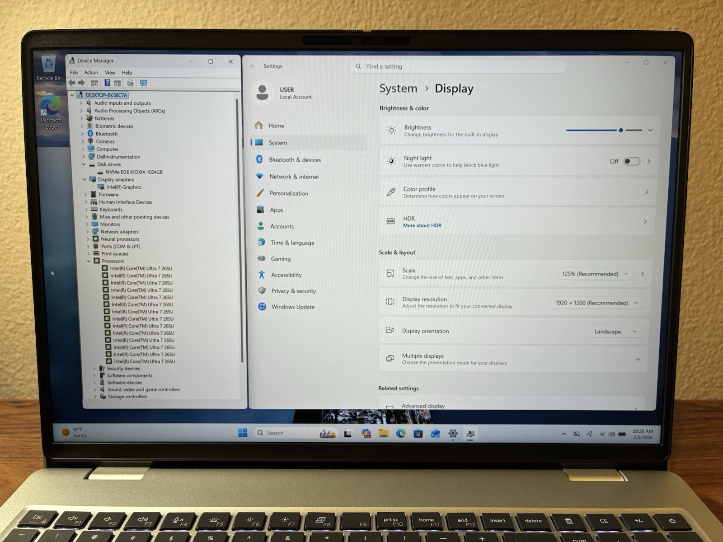Open the Color profile settings
This screenshot has height=542, width=723.
(x=518, y=192)
